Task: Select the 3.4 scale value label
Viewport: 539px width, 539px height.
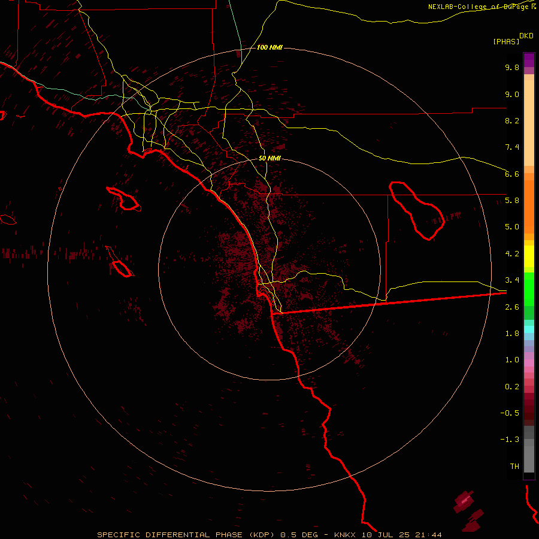Action: (512, 280)
